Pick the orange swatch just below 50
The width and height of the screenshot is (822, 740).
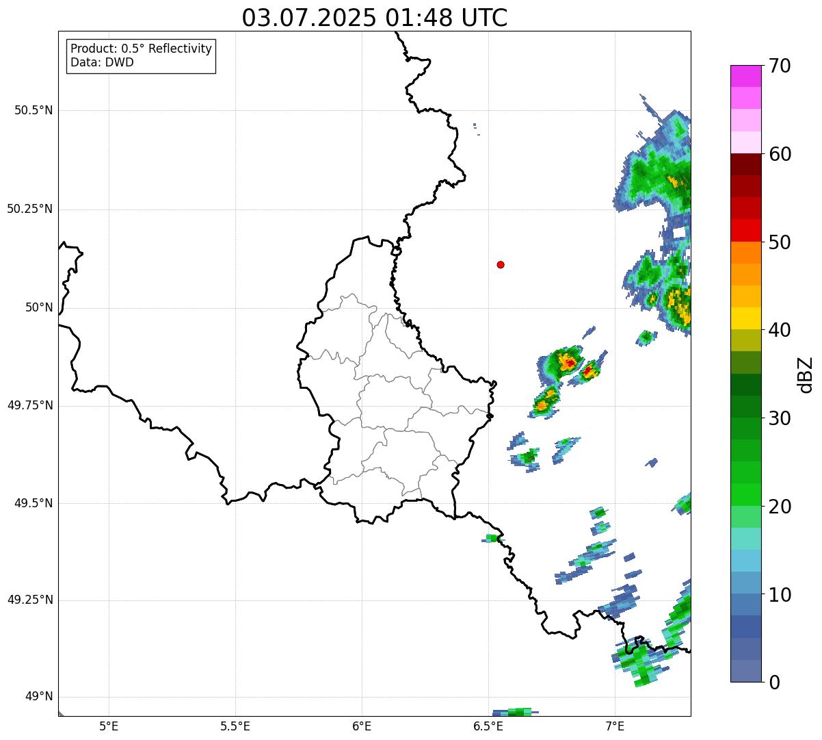pyautogui.click(x=745, y=253)
